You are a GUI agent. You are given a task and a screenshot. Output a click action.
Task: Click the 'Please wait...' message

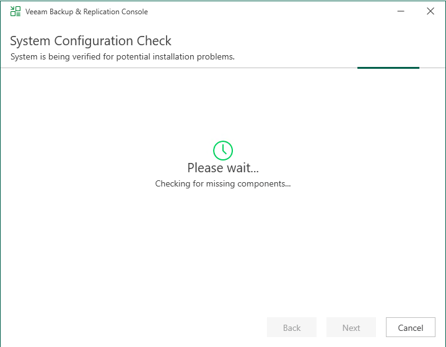(x=223, y=168)
